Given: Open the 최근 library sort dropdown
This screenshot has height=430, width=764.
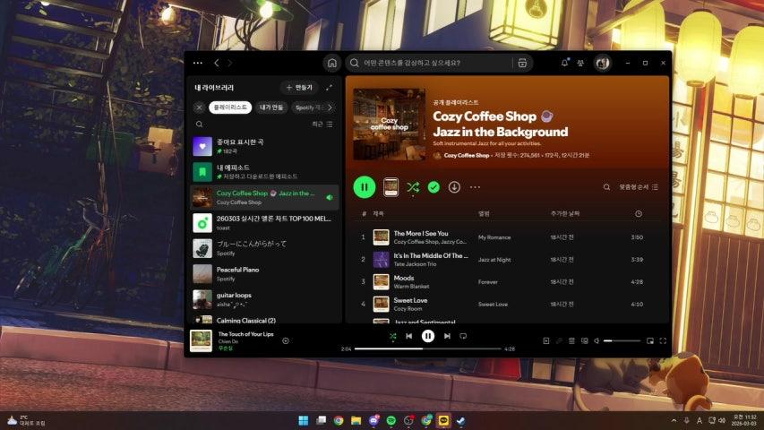Looking at the screenshot, I should 322,125.
